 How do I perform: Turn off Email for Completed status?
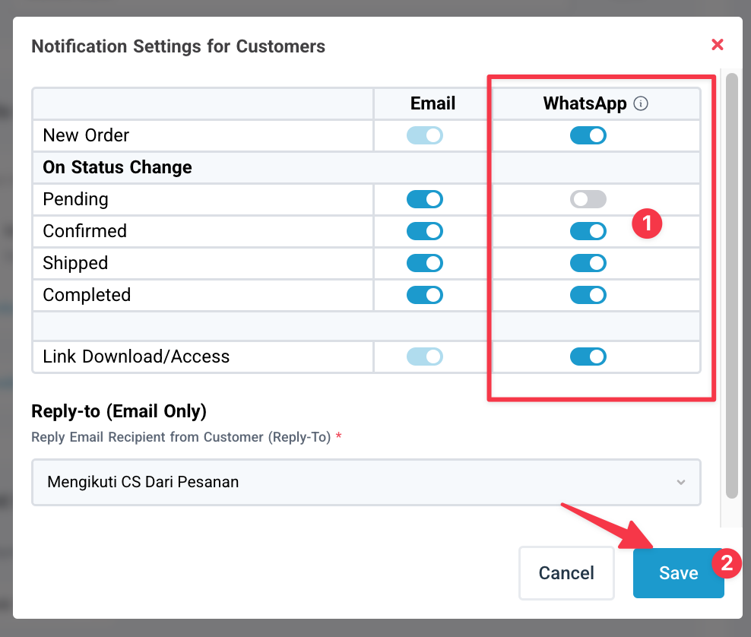tap(425, 295)
